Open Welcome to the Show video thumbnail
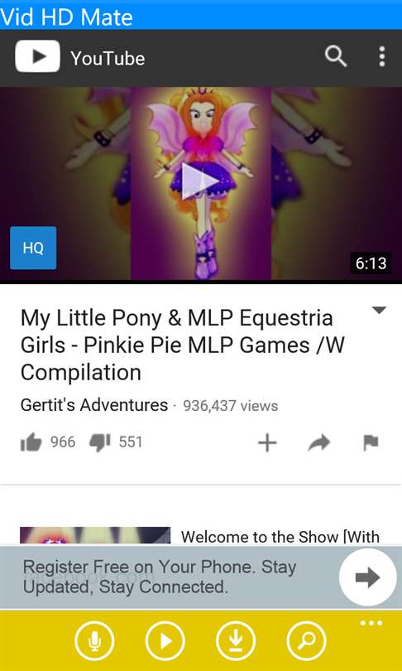The image size is (402, 671). point(95,535)
